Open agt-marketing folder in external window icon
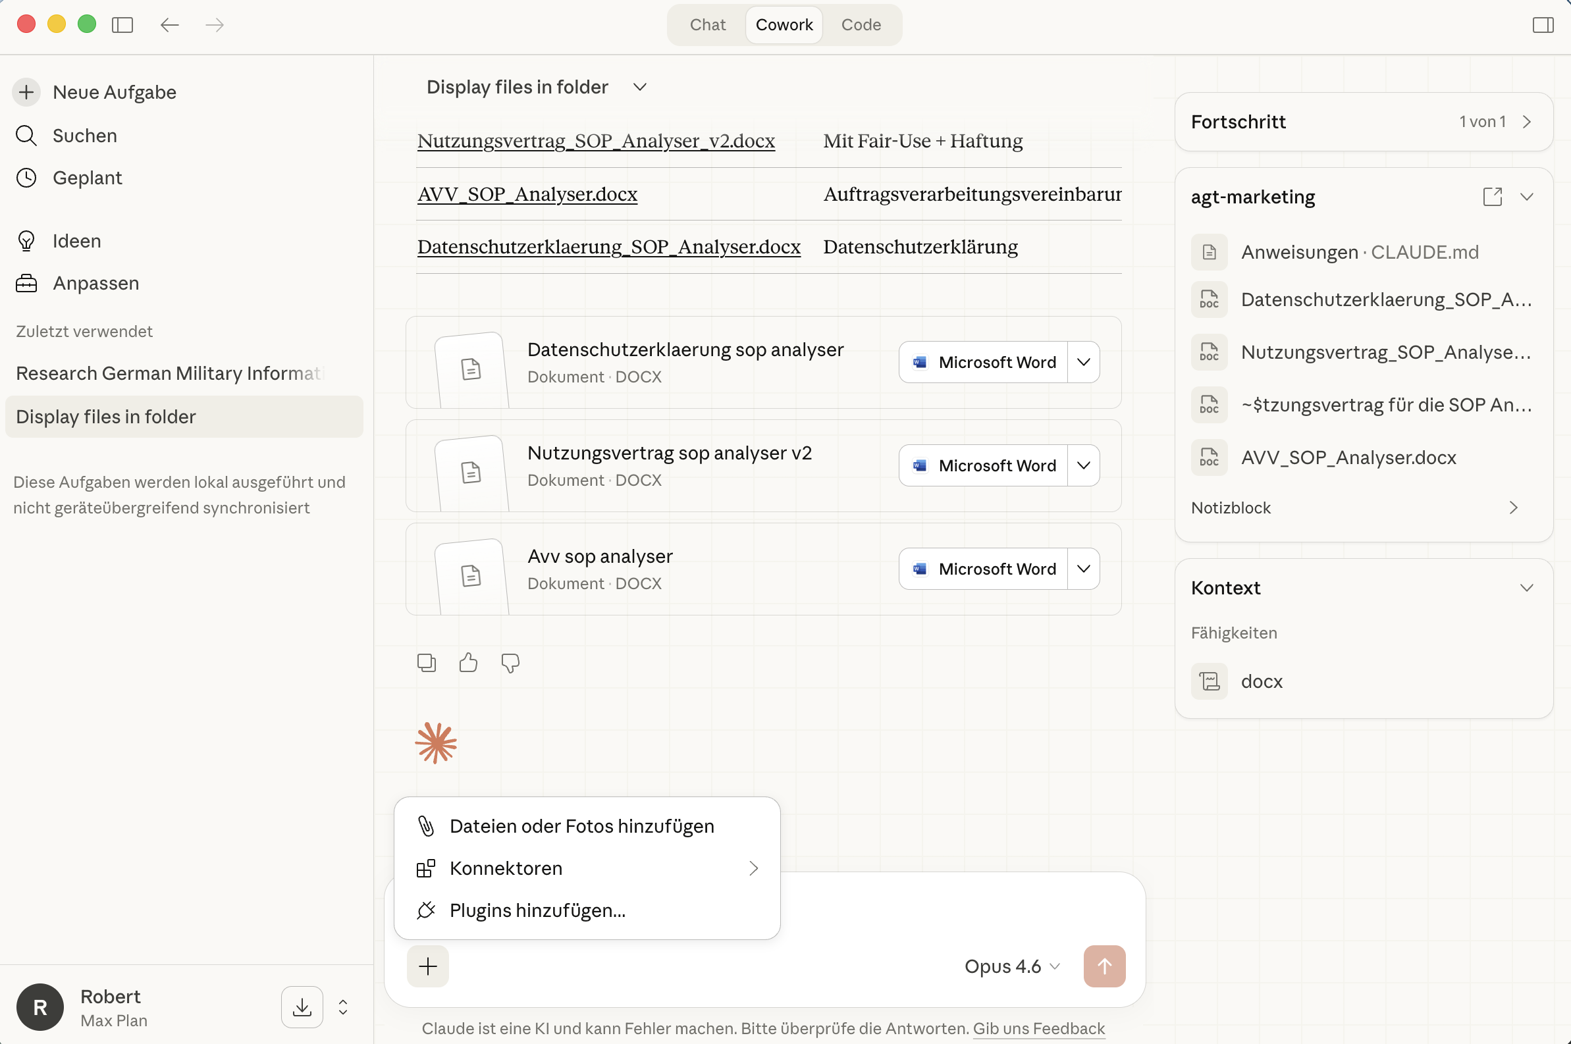Viewport: 1571px width, 1044px height. (x=1492, y=196)
